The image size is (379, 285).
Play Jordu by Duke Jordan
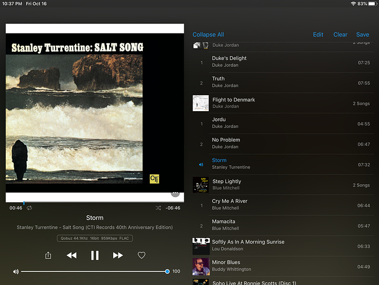point(283,124)
